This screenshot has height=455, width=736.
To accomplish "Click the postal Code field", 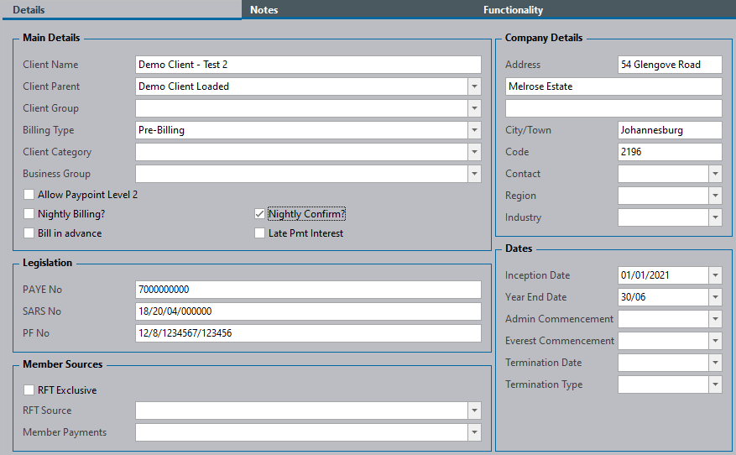I will click(x=670, y=152).
